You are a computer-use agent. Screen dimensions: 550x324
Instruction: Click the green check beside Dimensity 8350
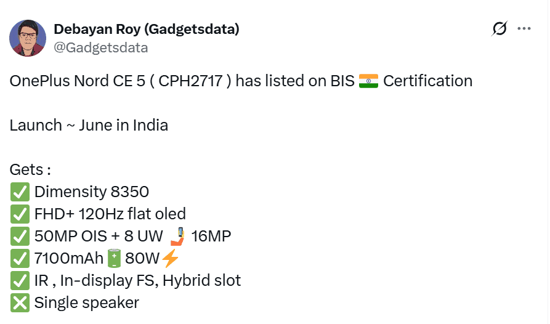coord(20,192)
